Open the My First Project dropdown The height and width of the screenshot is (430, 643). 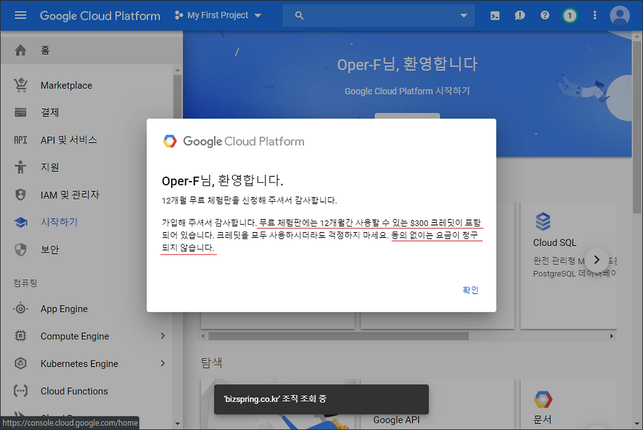pyautogui.click(x=218, y=16)
